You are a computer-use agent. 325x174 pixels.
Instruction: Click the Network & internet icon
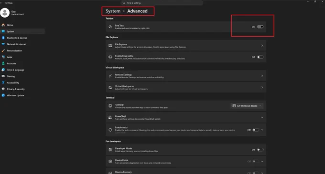pos(3,44)
